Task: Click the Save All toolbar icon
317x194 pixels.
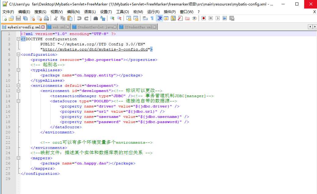Action: pos(25,18)
